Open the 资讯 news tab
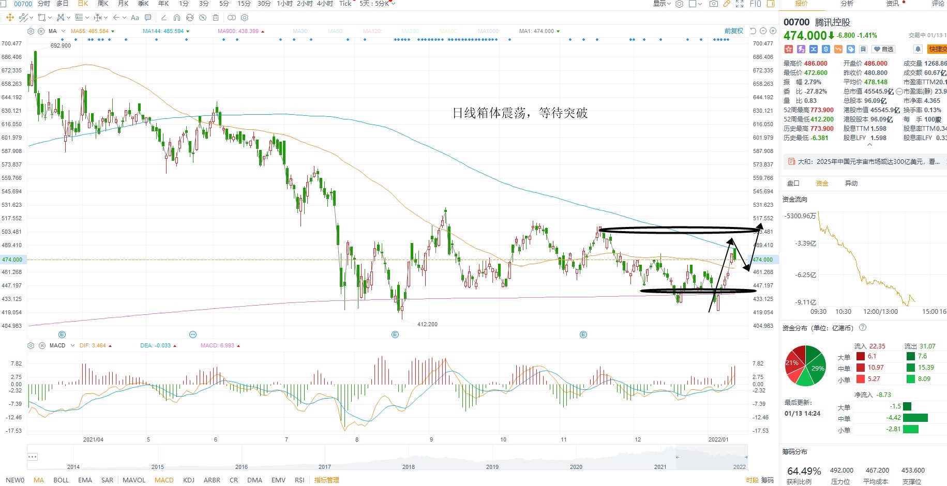 point(892,4)
